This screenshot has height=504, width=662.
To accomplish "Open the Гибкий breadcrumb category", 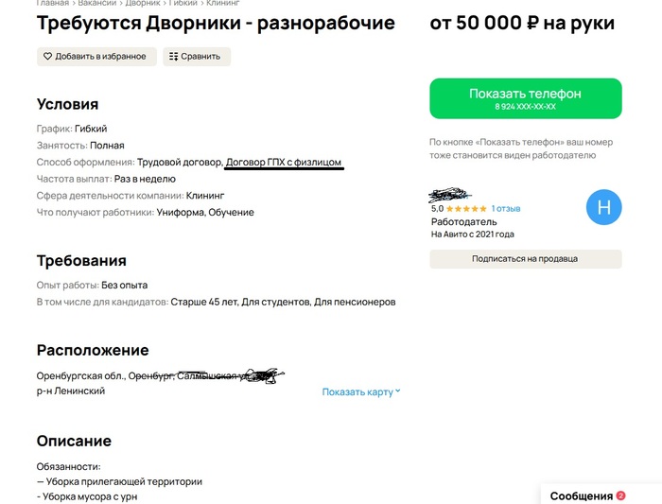I will 183,3.
